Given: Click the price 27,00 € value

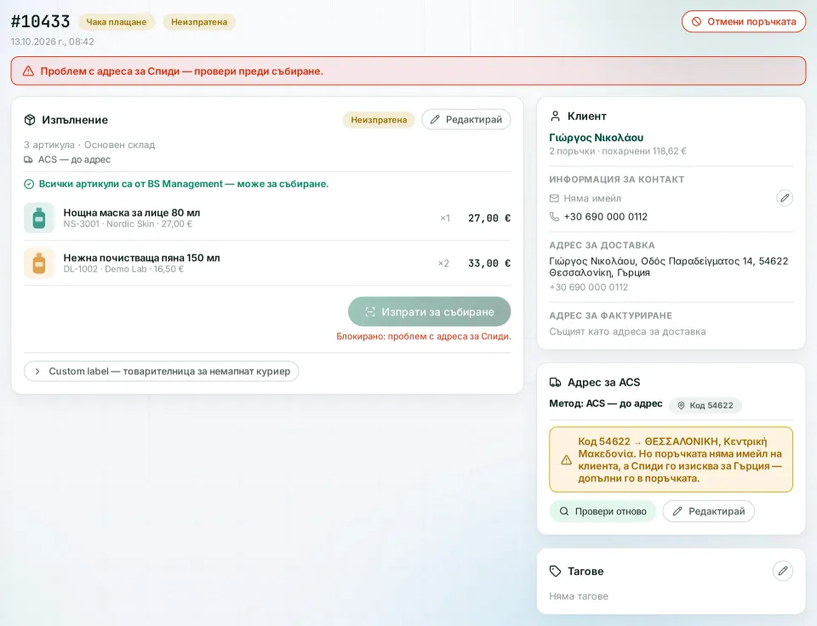Looking at the screenshot, I should tap(489, 219).
